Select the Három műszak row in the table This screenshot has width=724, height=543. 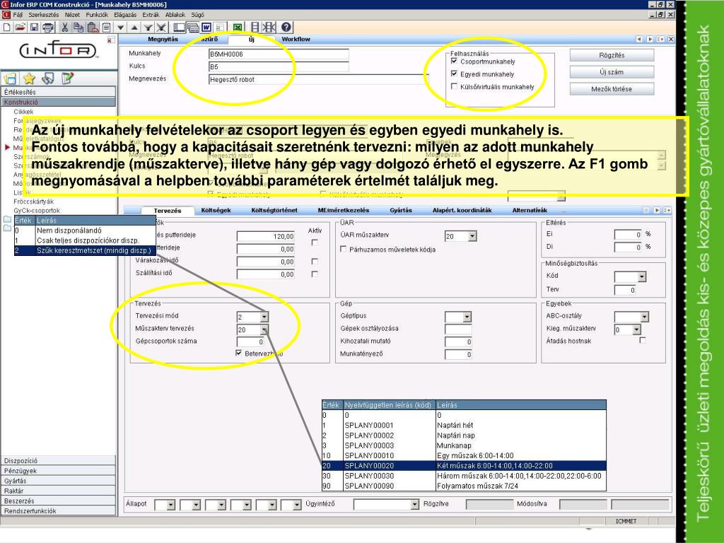tap(464, 476)
